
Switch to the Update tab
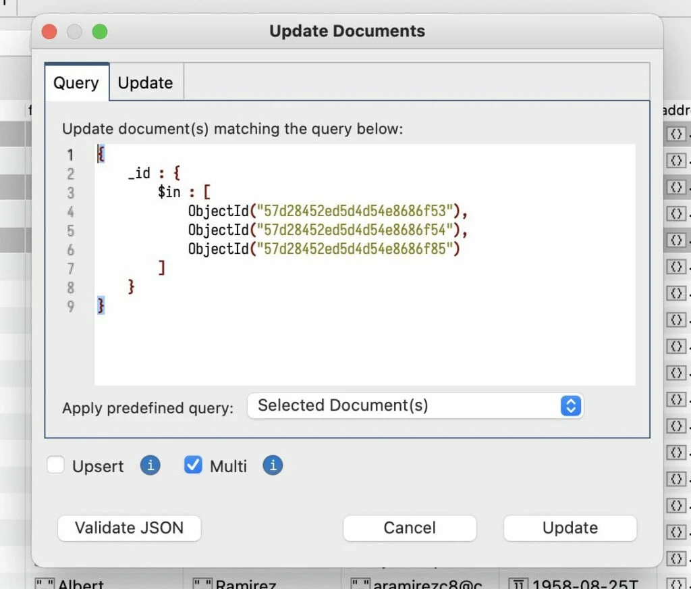pyautogui.click(x=146, y=83)
